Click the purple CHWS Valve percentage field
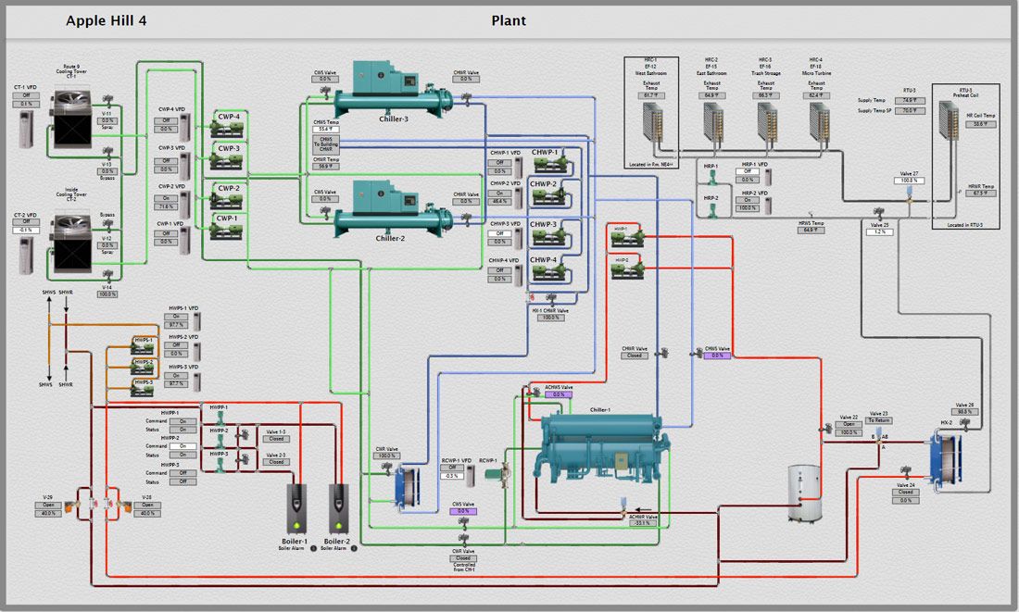 pyautogui.click(x=717, y=356)
